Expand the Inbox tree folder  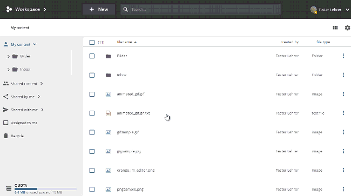[9, 70]
